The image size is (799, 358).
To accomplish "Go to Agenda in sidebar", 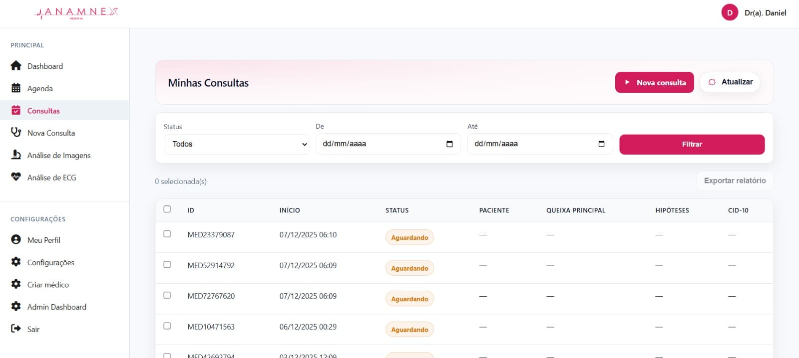I will 65,88.
